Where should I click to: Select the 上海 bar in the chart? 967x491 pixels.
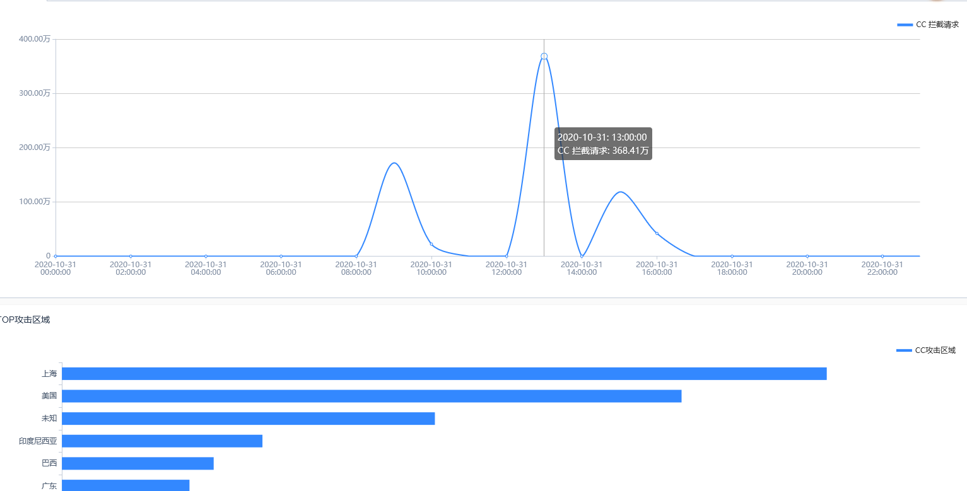pos(444,374)
